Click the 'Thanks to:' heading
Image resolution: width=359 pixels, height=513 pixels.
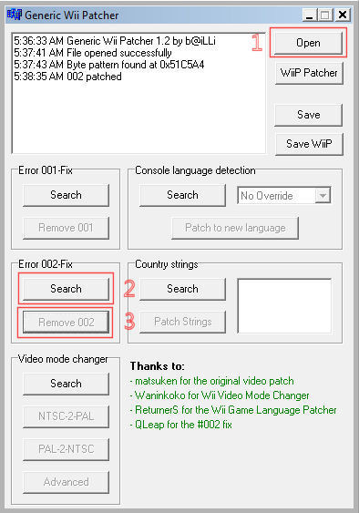(158, 366)
